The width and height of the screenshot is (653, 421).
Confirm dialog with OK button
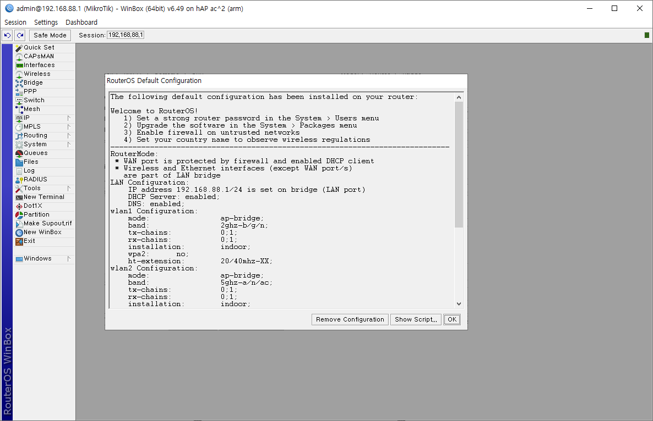(452, 319)
